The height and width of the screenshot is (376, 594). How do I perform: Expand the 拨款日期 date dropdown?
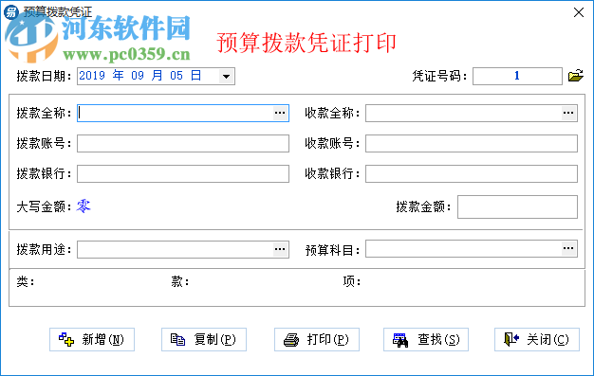pyautogui.click(x=226, y=77)
